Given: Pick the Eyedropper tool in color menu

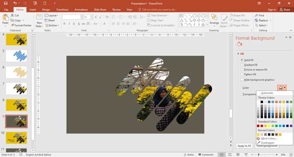Looking at the screenshot, I should (x=267, y=143).
